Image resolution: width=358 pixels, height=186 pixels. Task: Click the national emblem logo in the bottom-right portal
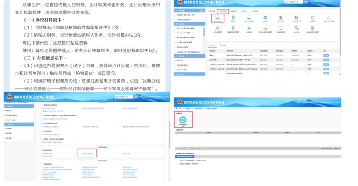[179, 102]
